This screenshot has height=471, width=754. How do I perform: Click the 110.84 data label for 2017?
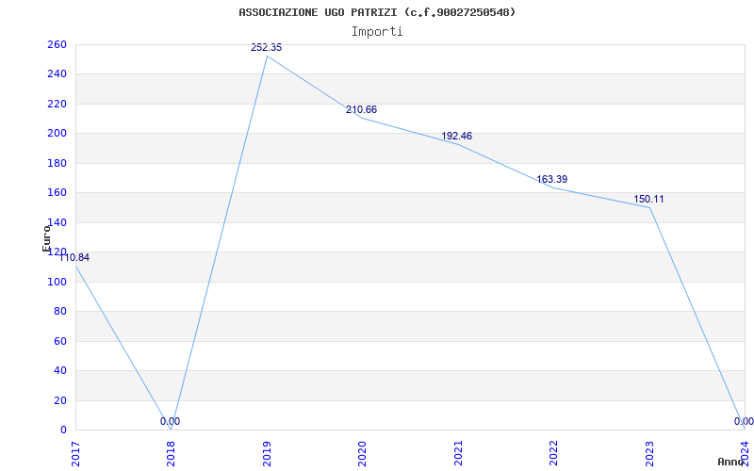click(74, 257)
